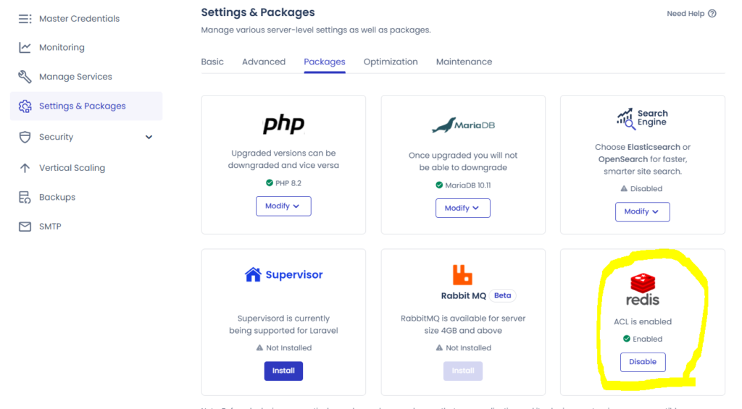The height and width of the screenshot is (409, 742).
Task: Open the MariaDB Modify dropdown
Action: pos(463,208)
